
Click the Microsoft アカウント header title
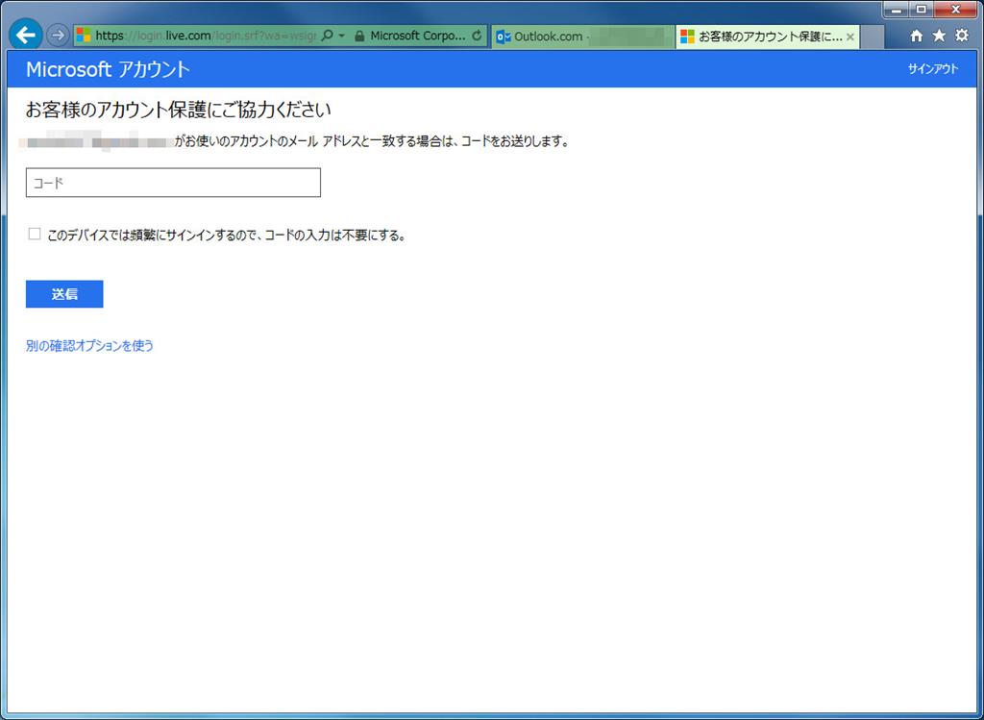tap(108, 69)
